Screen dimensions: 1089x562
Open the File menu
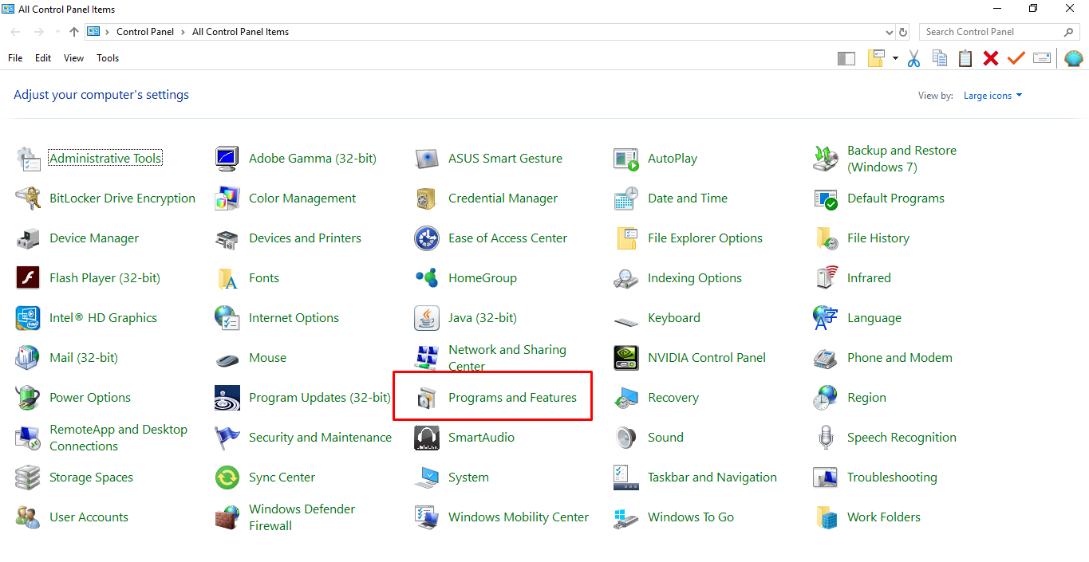coord(15,58)
